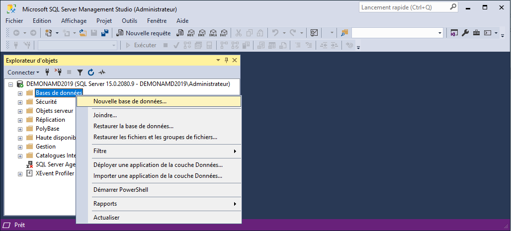Open the Activity Monitor pulse icon in Object Explorer
Viewport: 511px width, 231px height.
102,73
